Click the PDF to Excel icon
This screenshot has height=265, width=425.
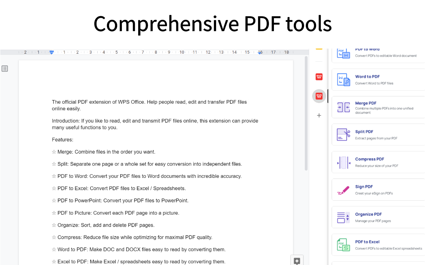(344, 245)
